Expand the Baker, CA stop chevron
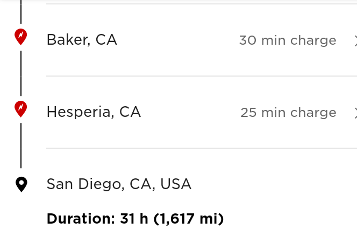 355,40
